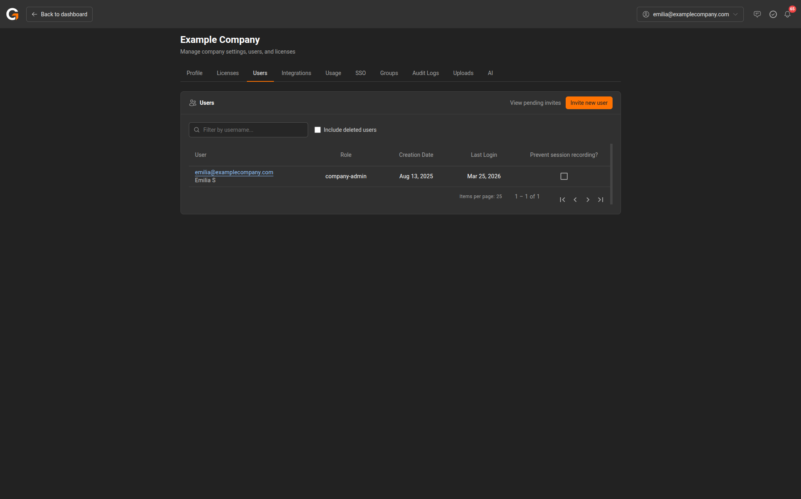
Task: Go to previous page of users
Action: (x=575, y=200)
